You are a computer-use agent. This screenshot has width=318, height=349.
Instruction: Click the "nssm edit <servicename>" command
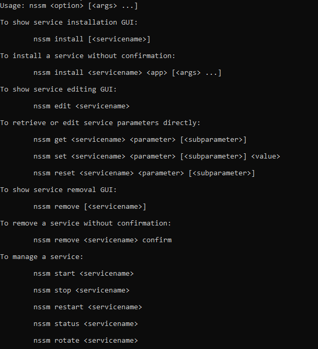coord(81,106)
